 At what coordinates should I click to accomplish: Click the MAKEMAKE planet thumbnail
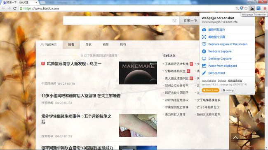pos(138,73)
